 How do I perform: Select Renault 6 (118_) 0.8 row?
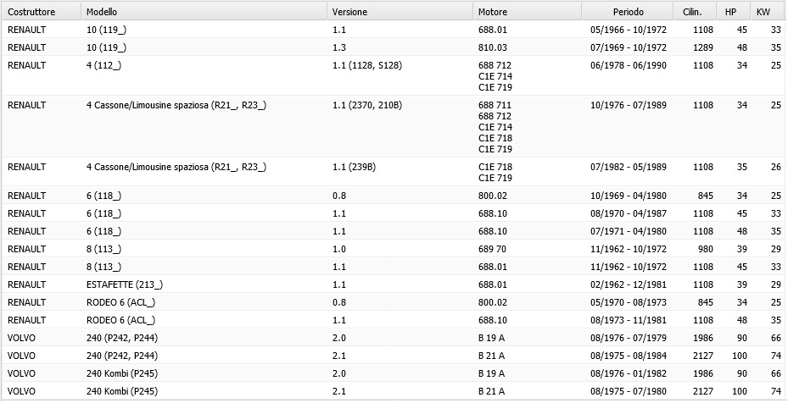point(394,196)
